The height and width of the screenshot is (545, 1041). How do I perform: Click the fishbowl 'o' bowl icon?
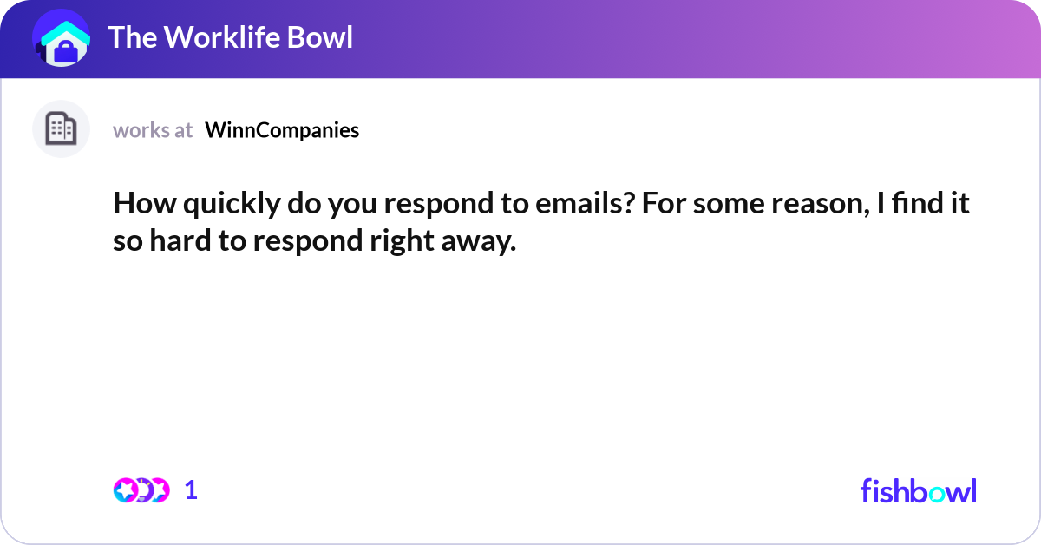939,491
